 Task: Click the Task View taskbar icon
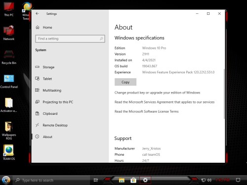[x=96, y=180]
